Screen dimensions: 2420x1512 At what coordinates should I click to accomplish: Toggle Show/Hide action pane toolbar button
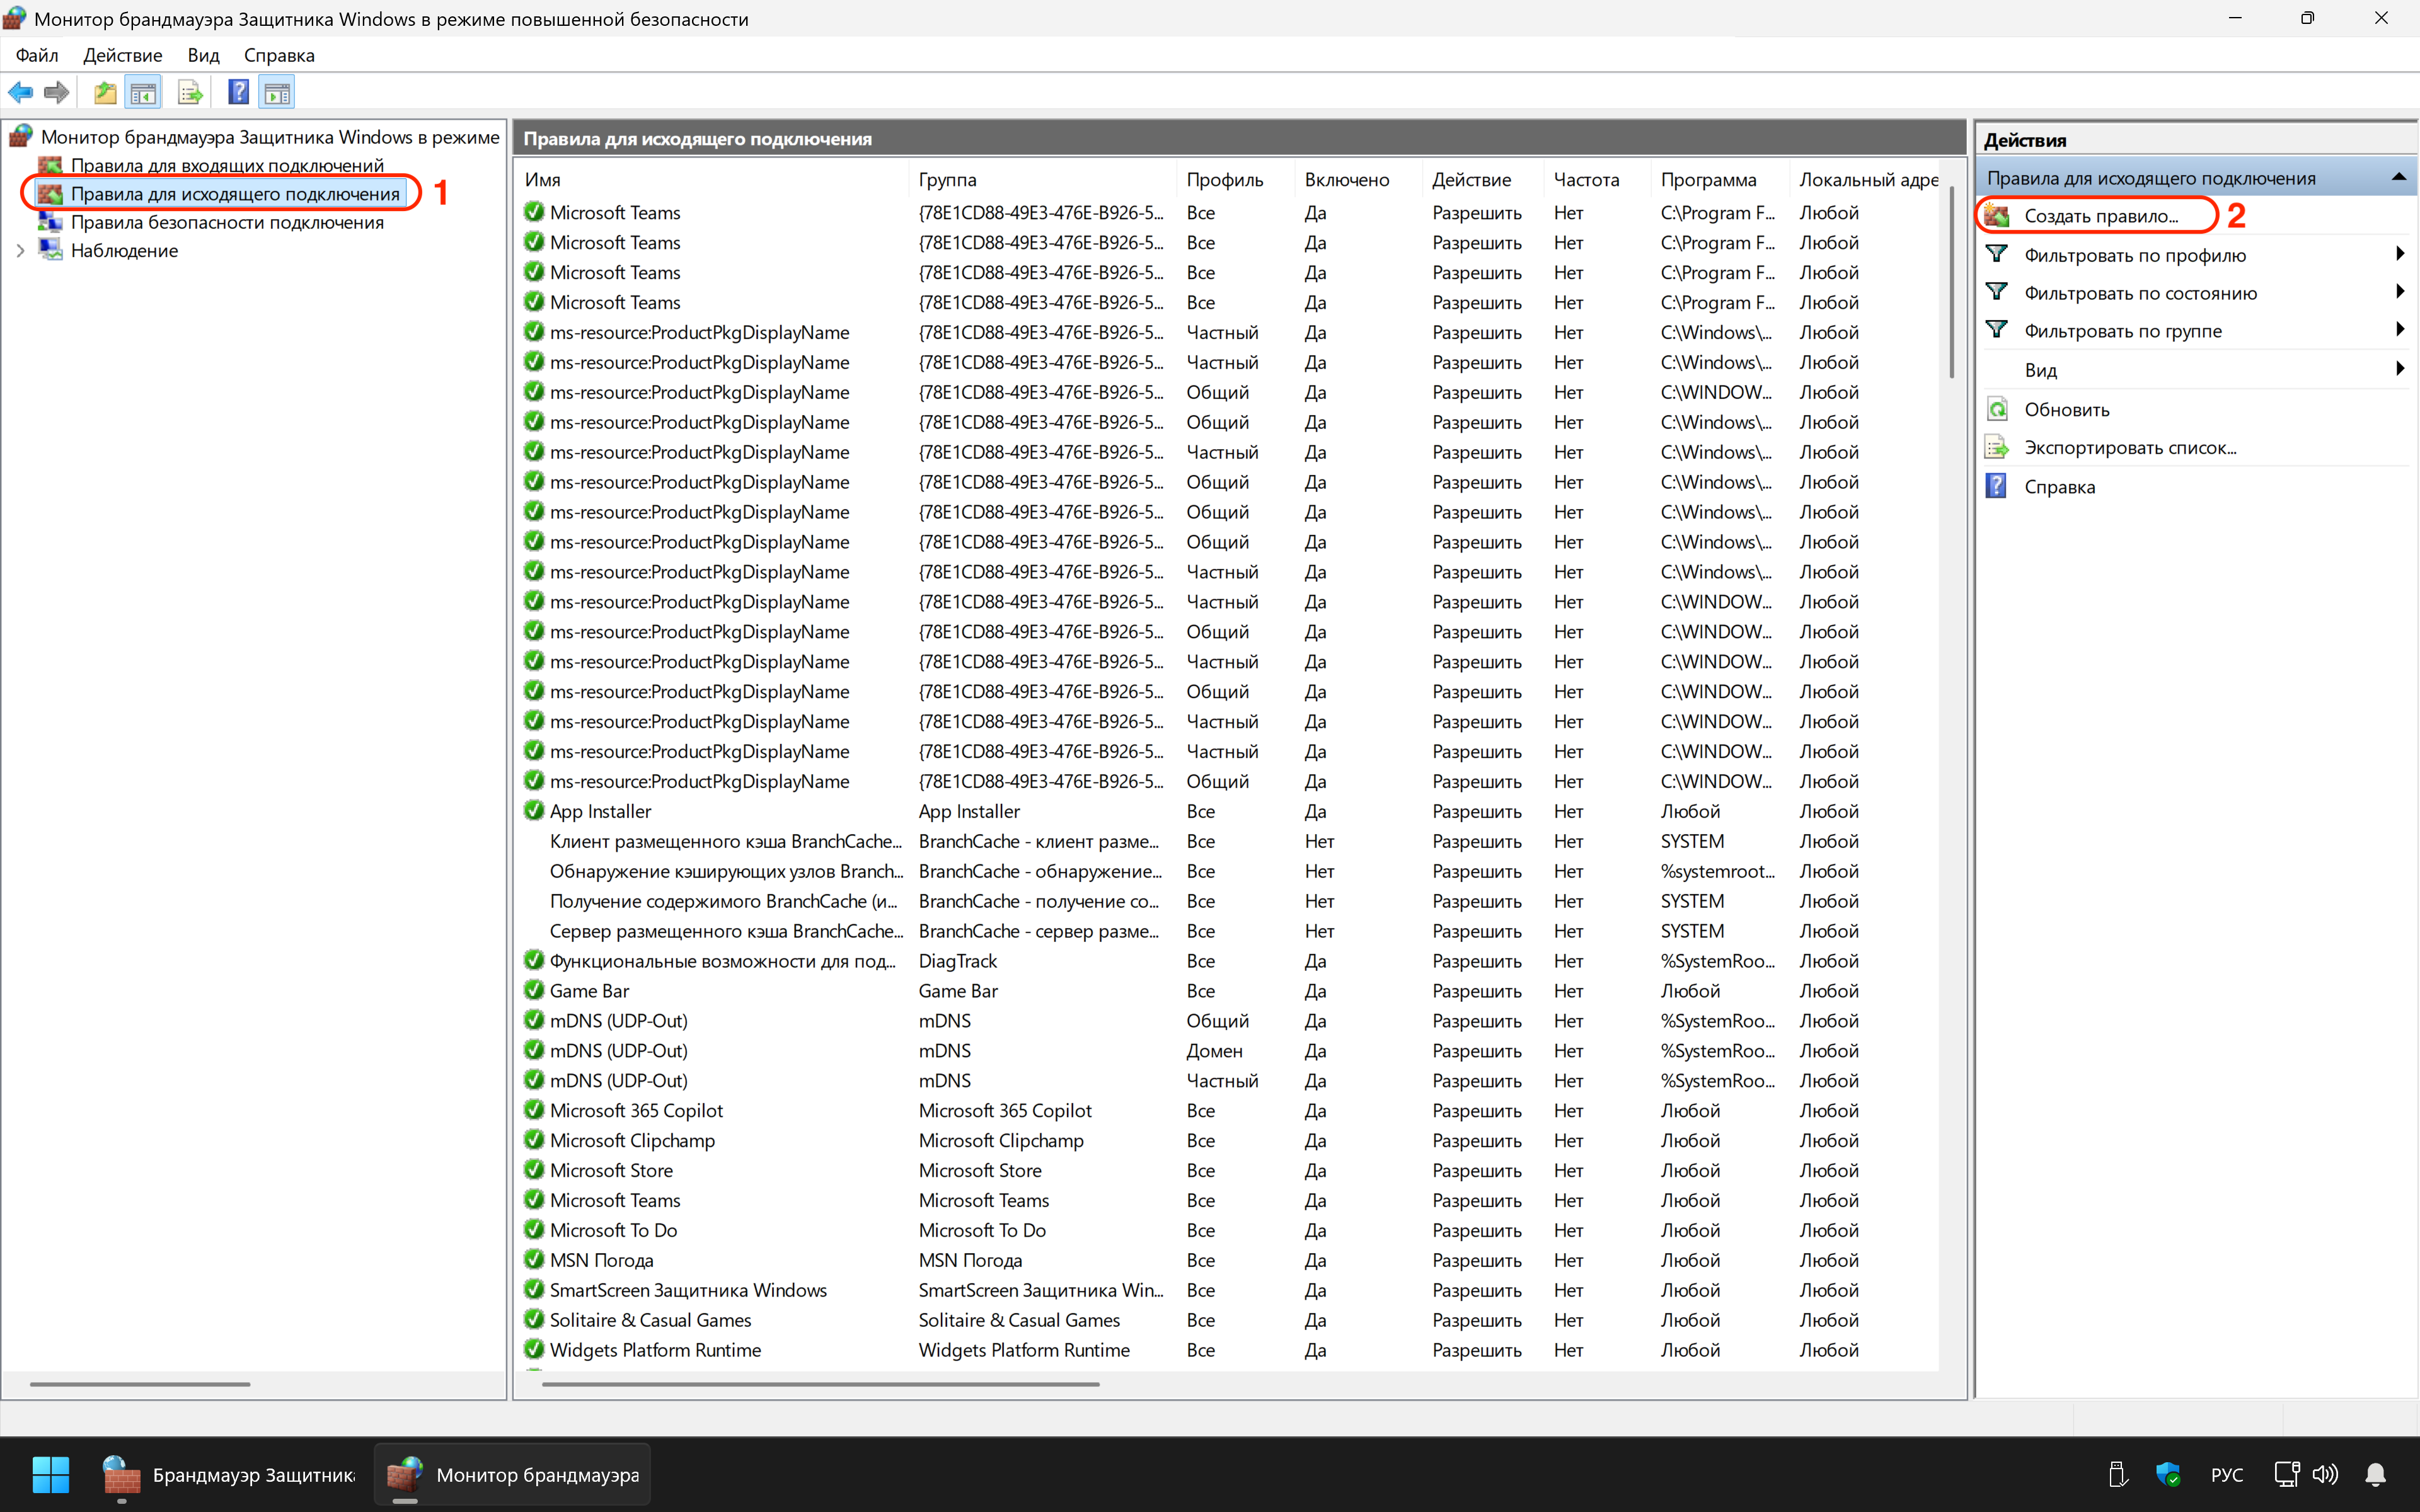pos(277,93)
